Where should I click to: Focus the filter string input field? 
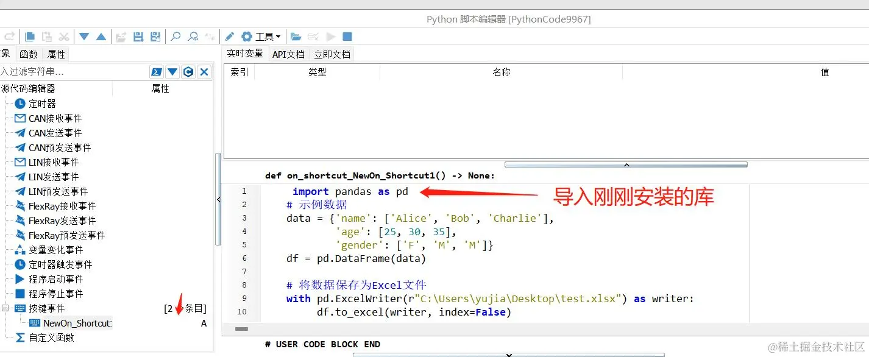(x=74, y=72)
